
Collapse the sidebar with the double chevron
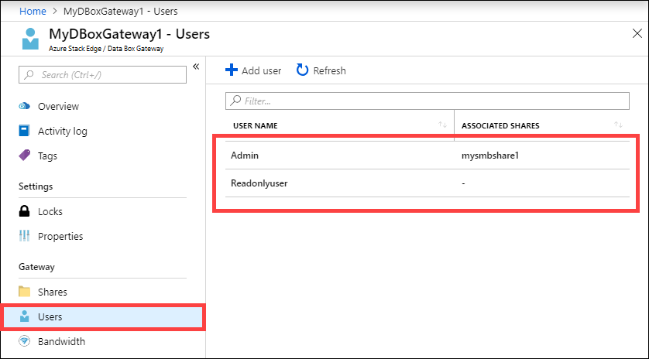pos(196,67)
